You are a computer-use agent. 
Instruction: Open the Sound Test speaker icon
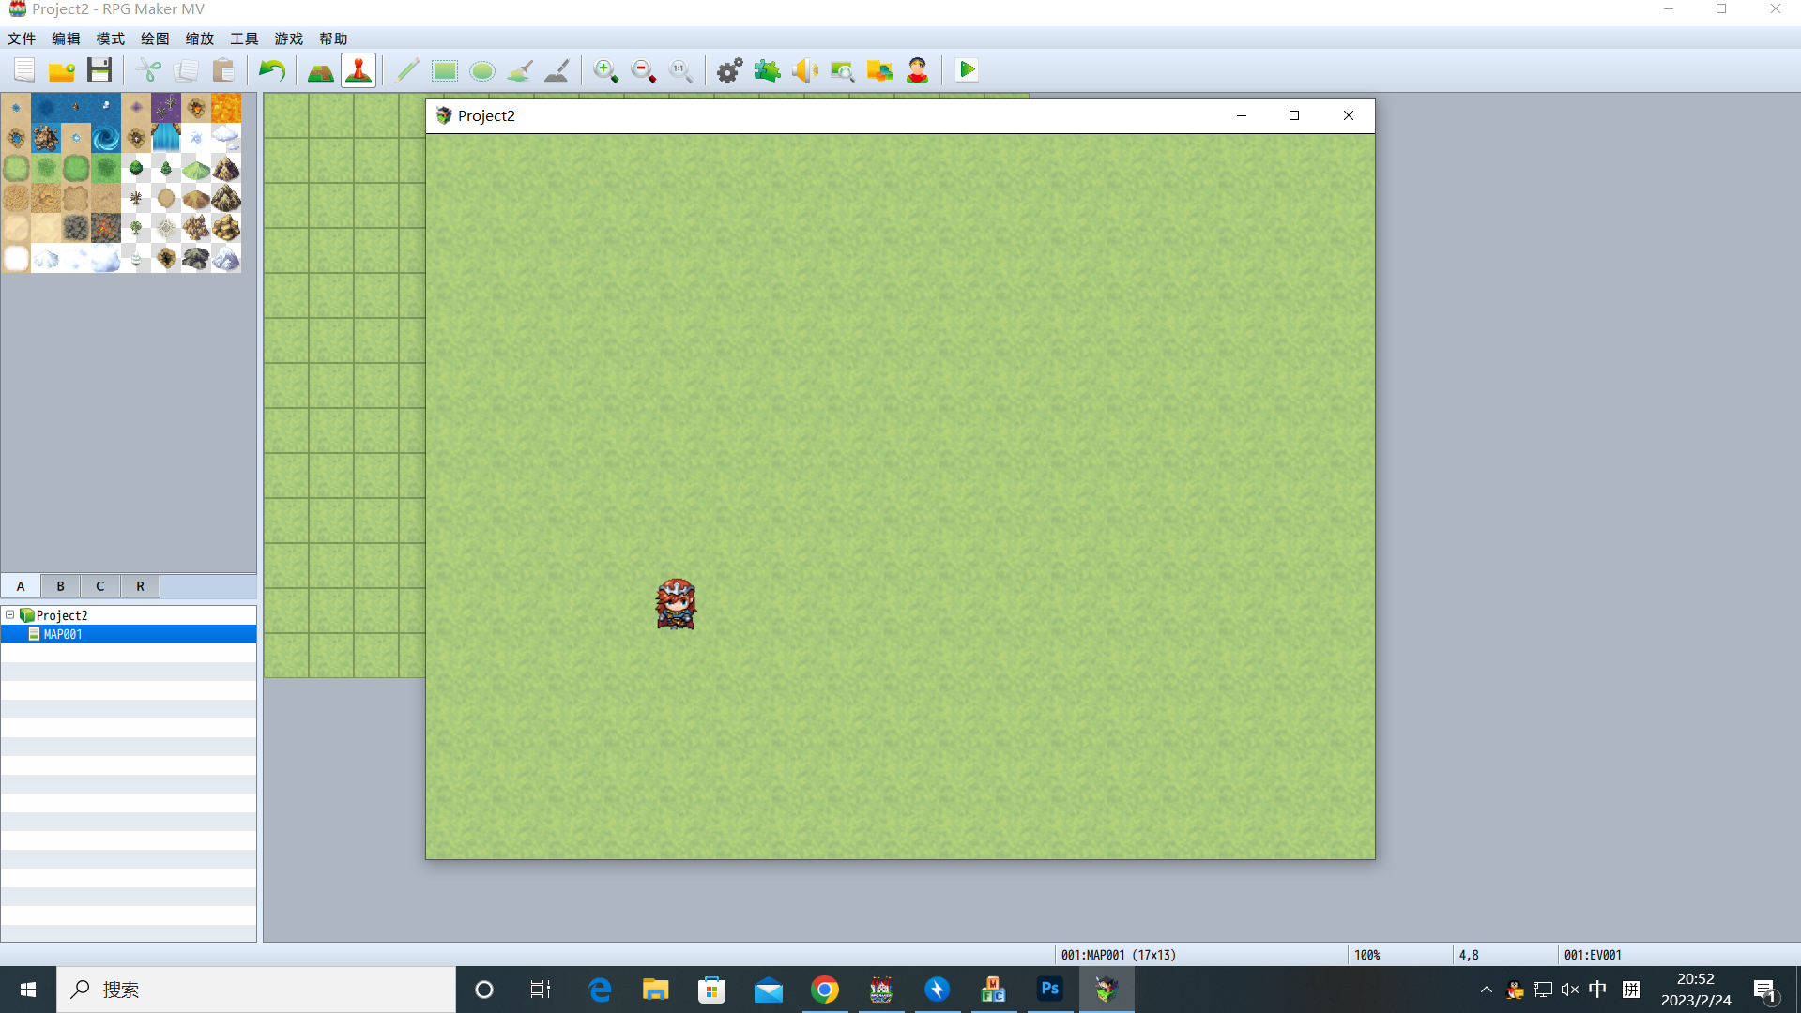click(x=805, y=70)
